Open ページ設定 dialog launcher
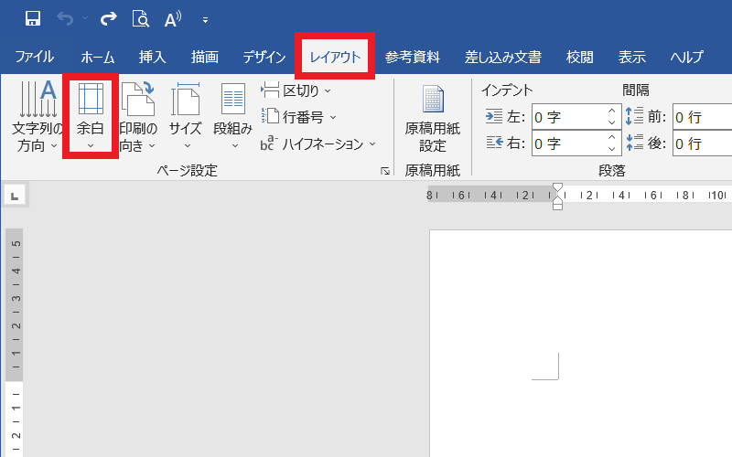The height and width of the screenshot is (457, 732). [x=385, y=171]
